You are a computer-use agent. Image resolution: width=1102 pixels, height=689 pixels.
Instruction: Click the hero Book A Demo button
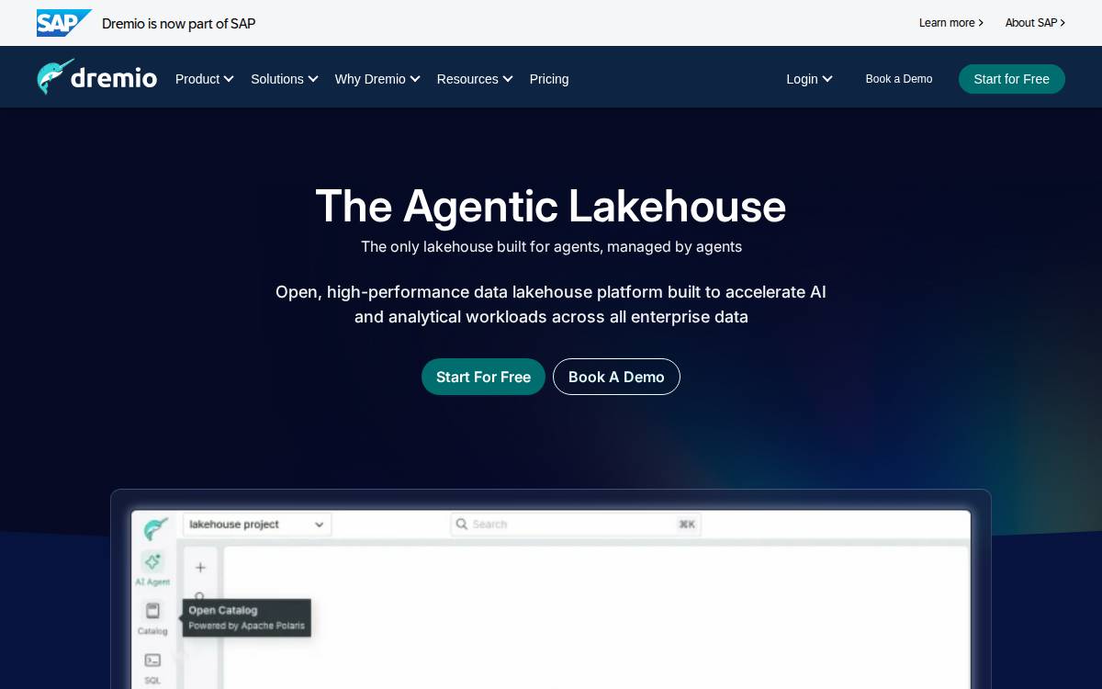(616, 377)
